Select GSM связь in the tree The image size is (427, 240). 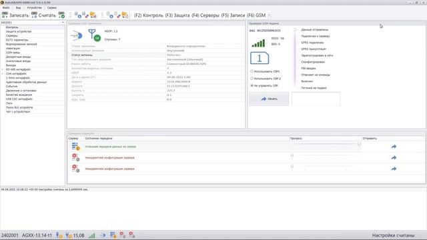(13, 53)
